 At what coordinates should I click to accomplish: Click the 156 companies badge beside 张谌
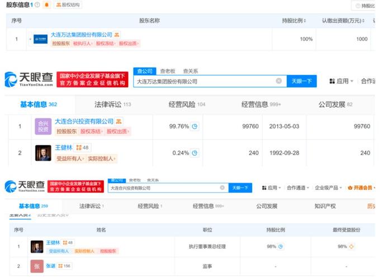(64, 266)
